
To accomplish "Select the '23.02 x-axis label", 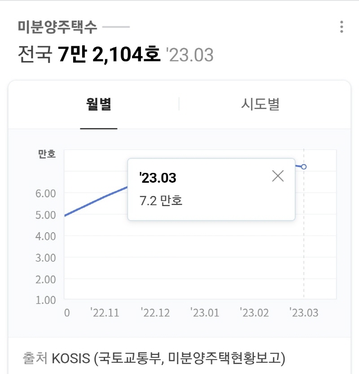I will click(x=254, y=312).
